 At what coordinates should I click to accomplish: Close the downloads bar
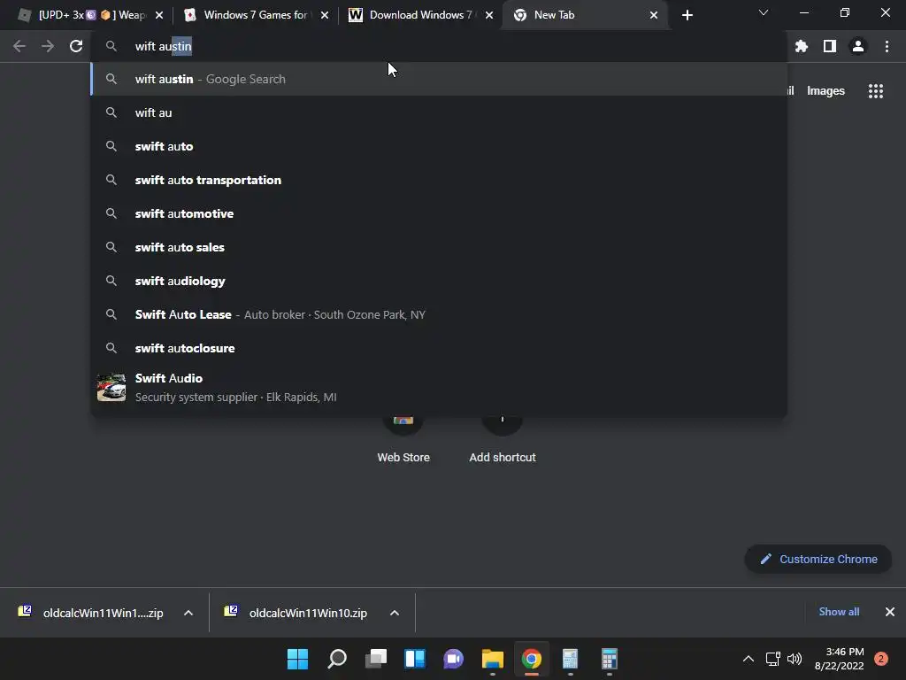pyautogui.click(x=890, y=612)
